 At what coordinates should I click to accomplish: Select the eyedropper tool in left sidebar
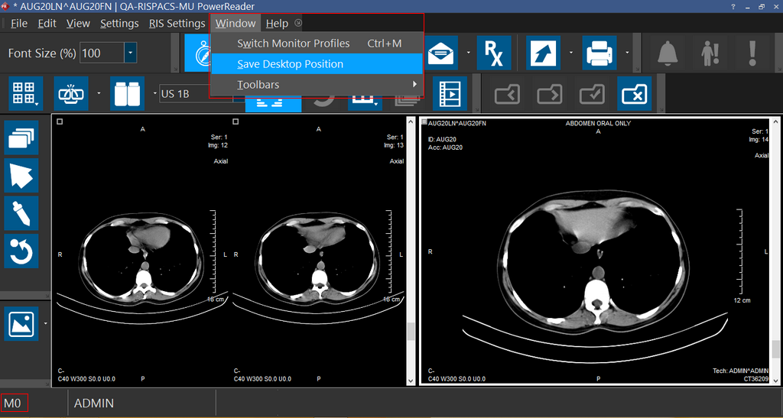coord(21,213)
